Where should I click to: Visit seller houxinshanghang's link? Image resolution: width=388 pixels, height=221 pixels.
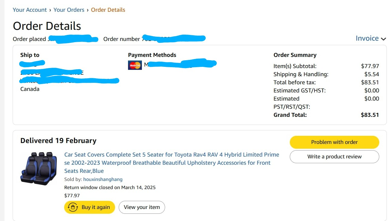point(103,179)
